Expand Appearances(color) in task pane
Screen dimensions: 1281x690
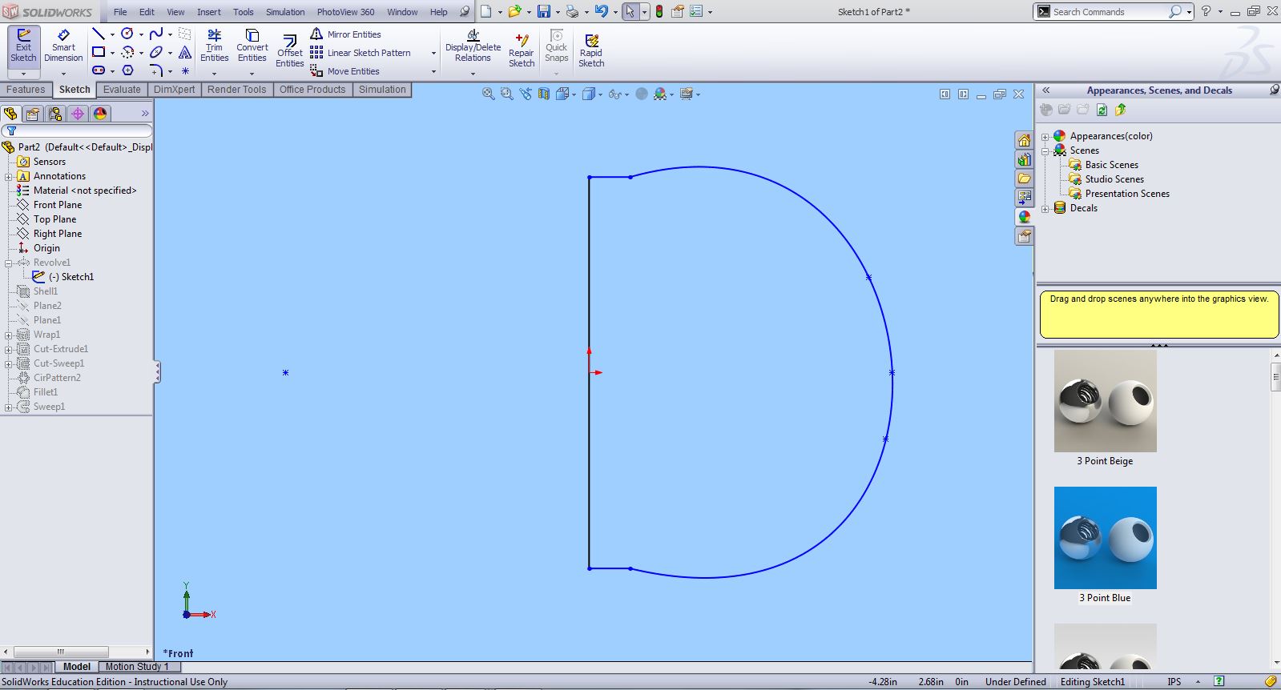(x=1045, y=137)
